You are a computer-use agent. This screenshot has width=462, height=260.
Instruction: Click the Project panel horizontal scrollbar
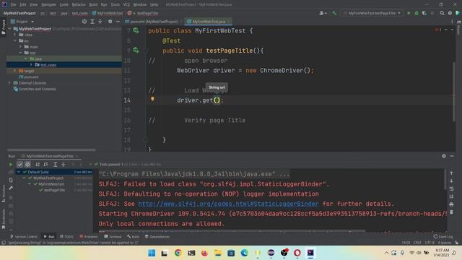point(51,149)
